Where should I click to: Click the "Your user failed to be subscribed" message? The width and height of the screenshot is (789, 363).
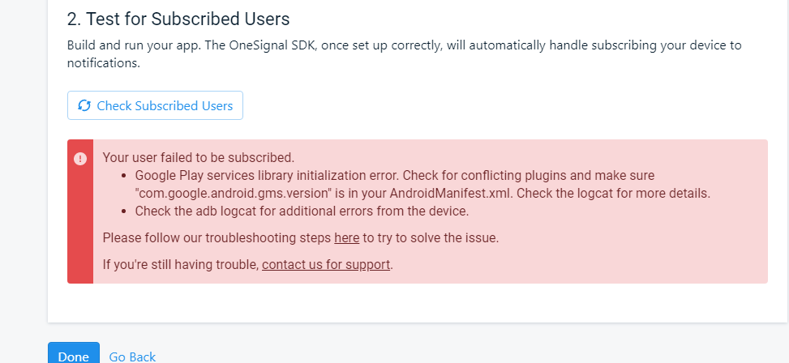click(198, 157)
